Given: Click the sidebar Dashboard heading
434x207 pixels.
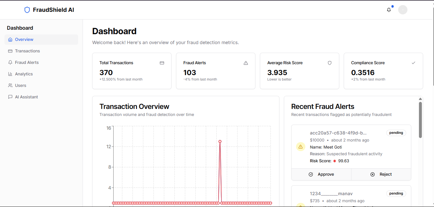Looking at the screenshot, I should pyautogui.click(x=20, y=28).
